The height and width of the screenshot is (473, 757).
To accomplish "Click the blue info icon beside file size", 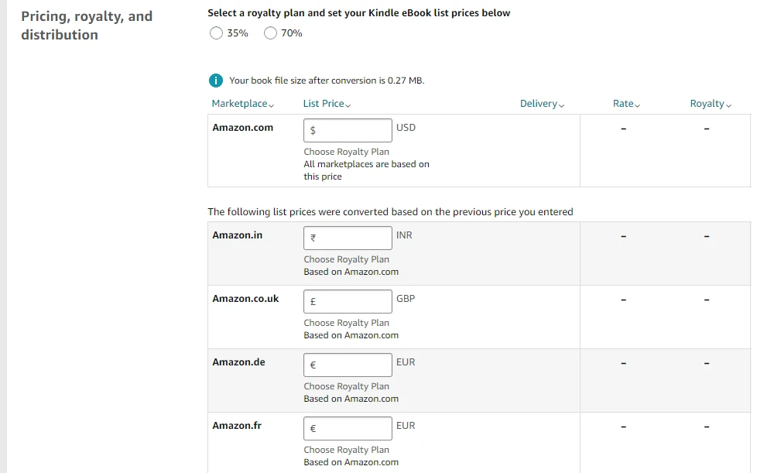I will click(216, 81).
